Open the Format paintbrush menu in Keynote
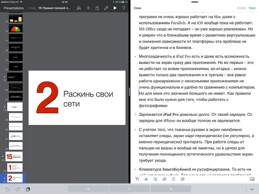The image size is (259, 194). (x=79, y=8)
